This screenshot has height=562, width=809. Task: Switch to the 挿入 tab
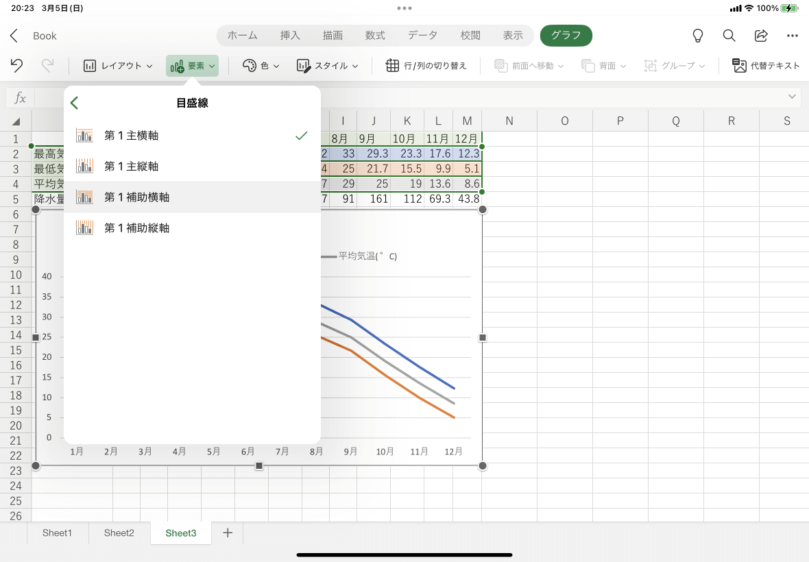tap(290, 35)
